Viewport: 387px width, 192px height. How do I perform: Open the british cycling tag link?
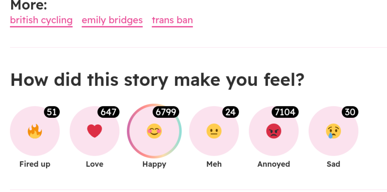pyautogui.click(x=41, y=20)
